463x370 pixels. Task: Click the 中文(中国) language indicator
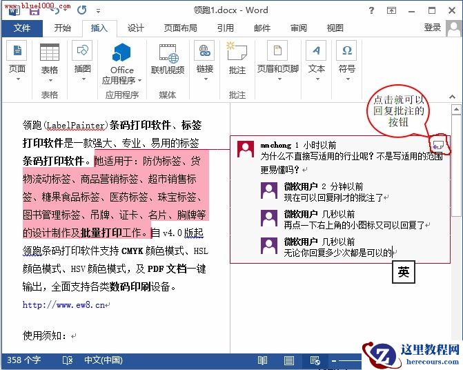[x=104, y=360]
